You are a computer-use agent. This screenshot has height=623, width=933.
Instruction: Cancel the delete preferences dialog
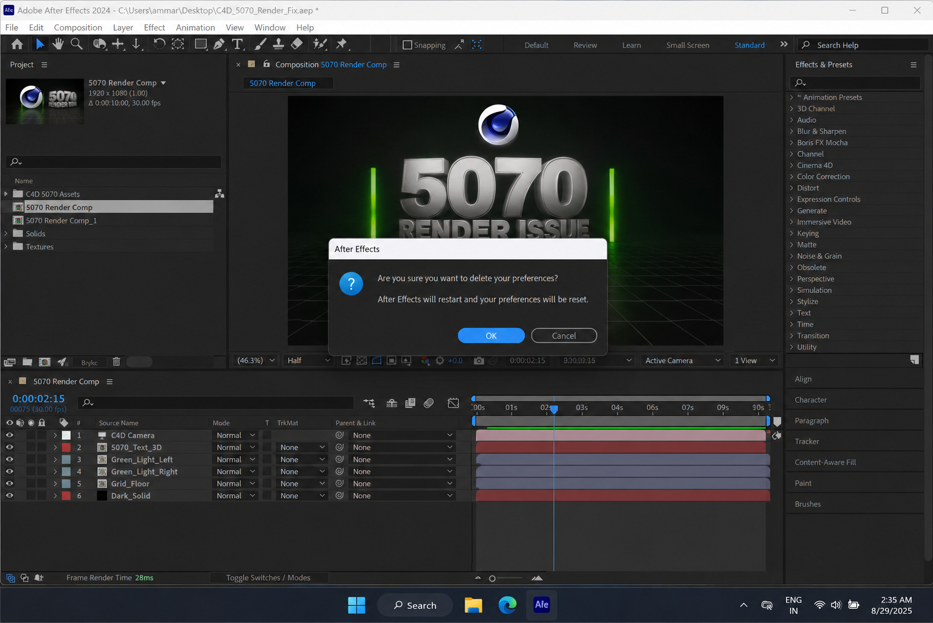(564, 336)
